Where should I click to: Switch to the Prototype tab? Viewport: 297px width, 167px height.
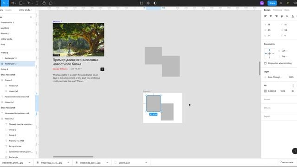tap(278, 10)
